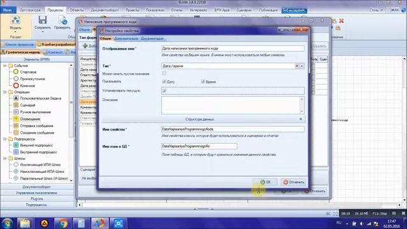Select Внутренний подпроцесс element
The height and width of the screenshot is (229, 407).
(x=38, y=152)
